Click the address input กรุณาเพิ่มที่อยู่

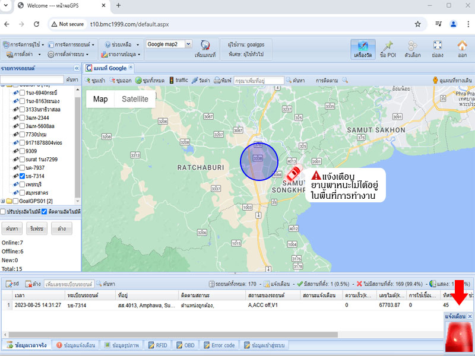click(x=259, y=81)
